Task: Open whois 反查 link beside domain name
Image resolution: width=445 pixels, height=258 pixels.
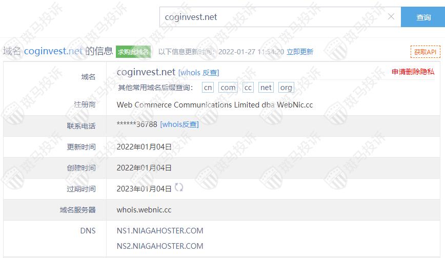Action: tap(199, 73)
